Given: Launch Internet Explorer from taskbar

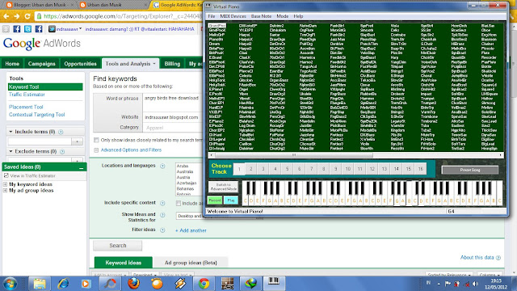Looking at the screenshot, I should 63,284.
